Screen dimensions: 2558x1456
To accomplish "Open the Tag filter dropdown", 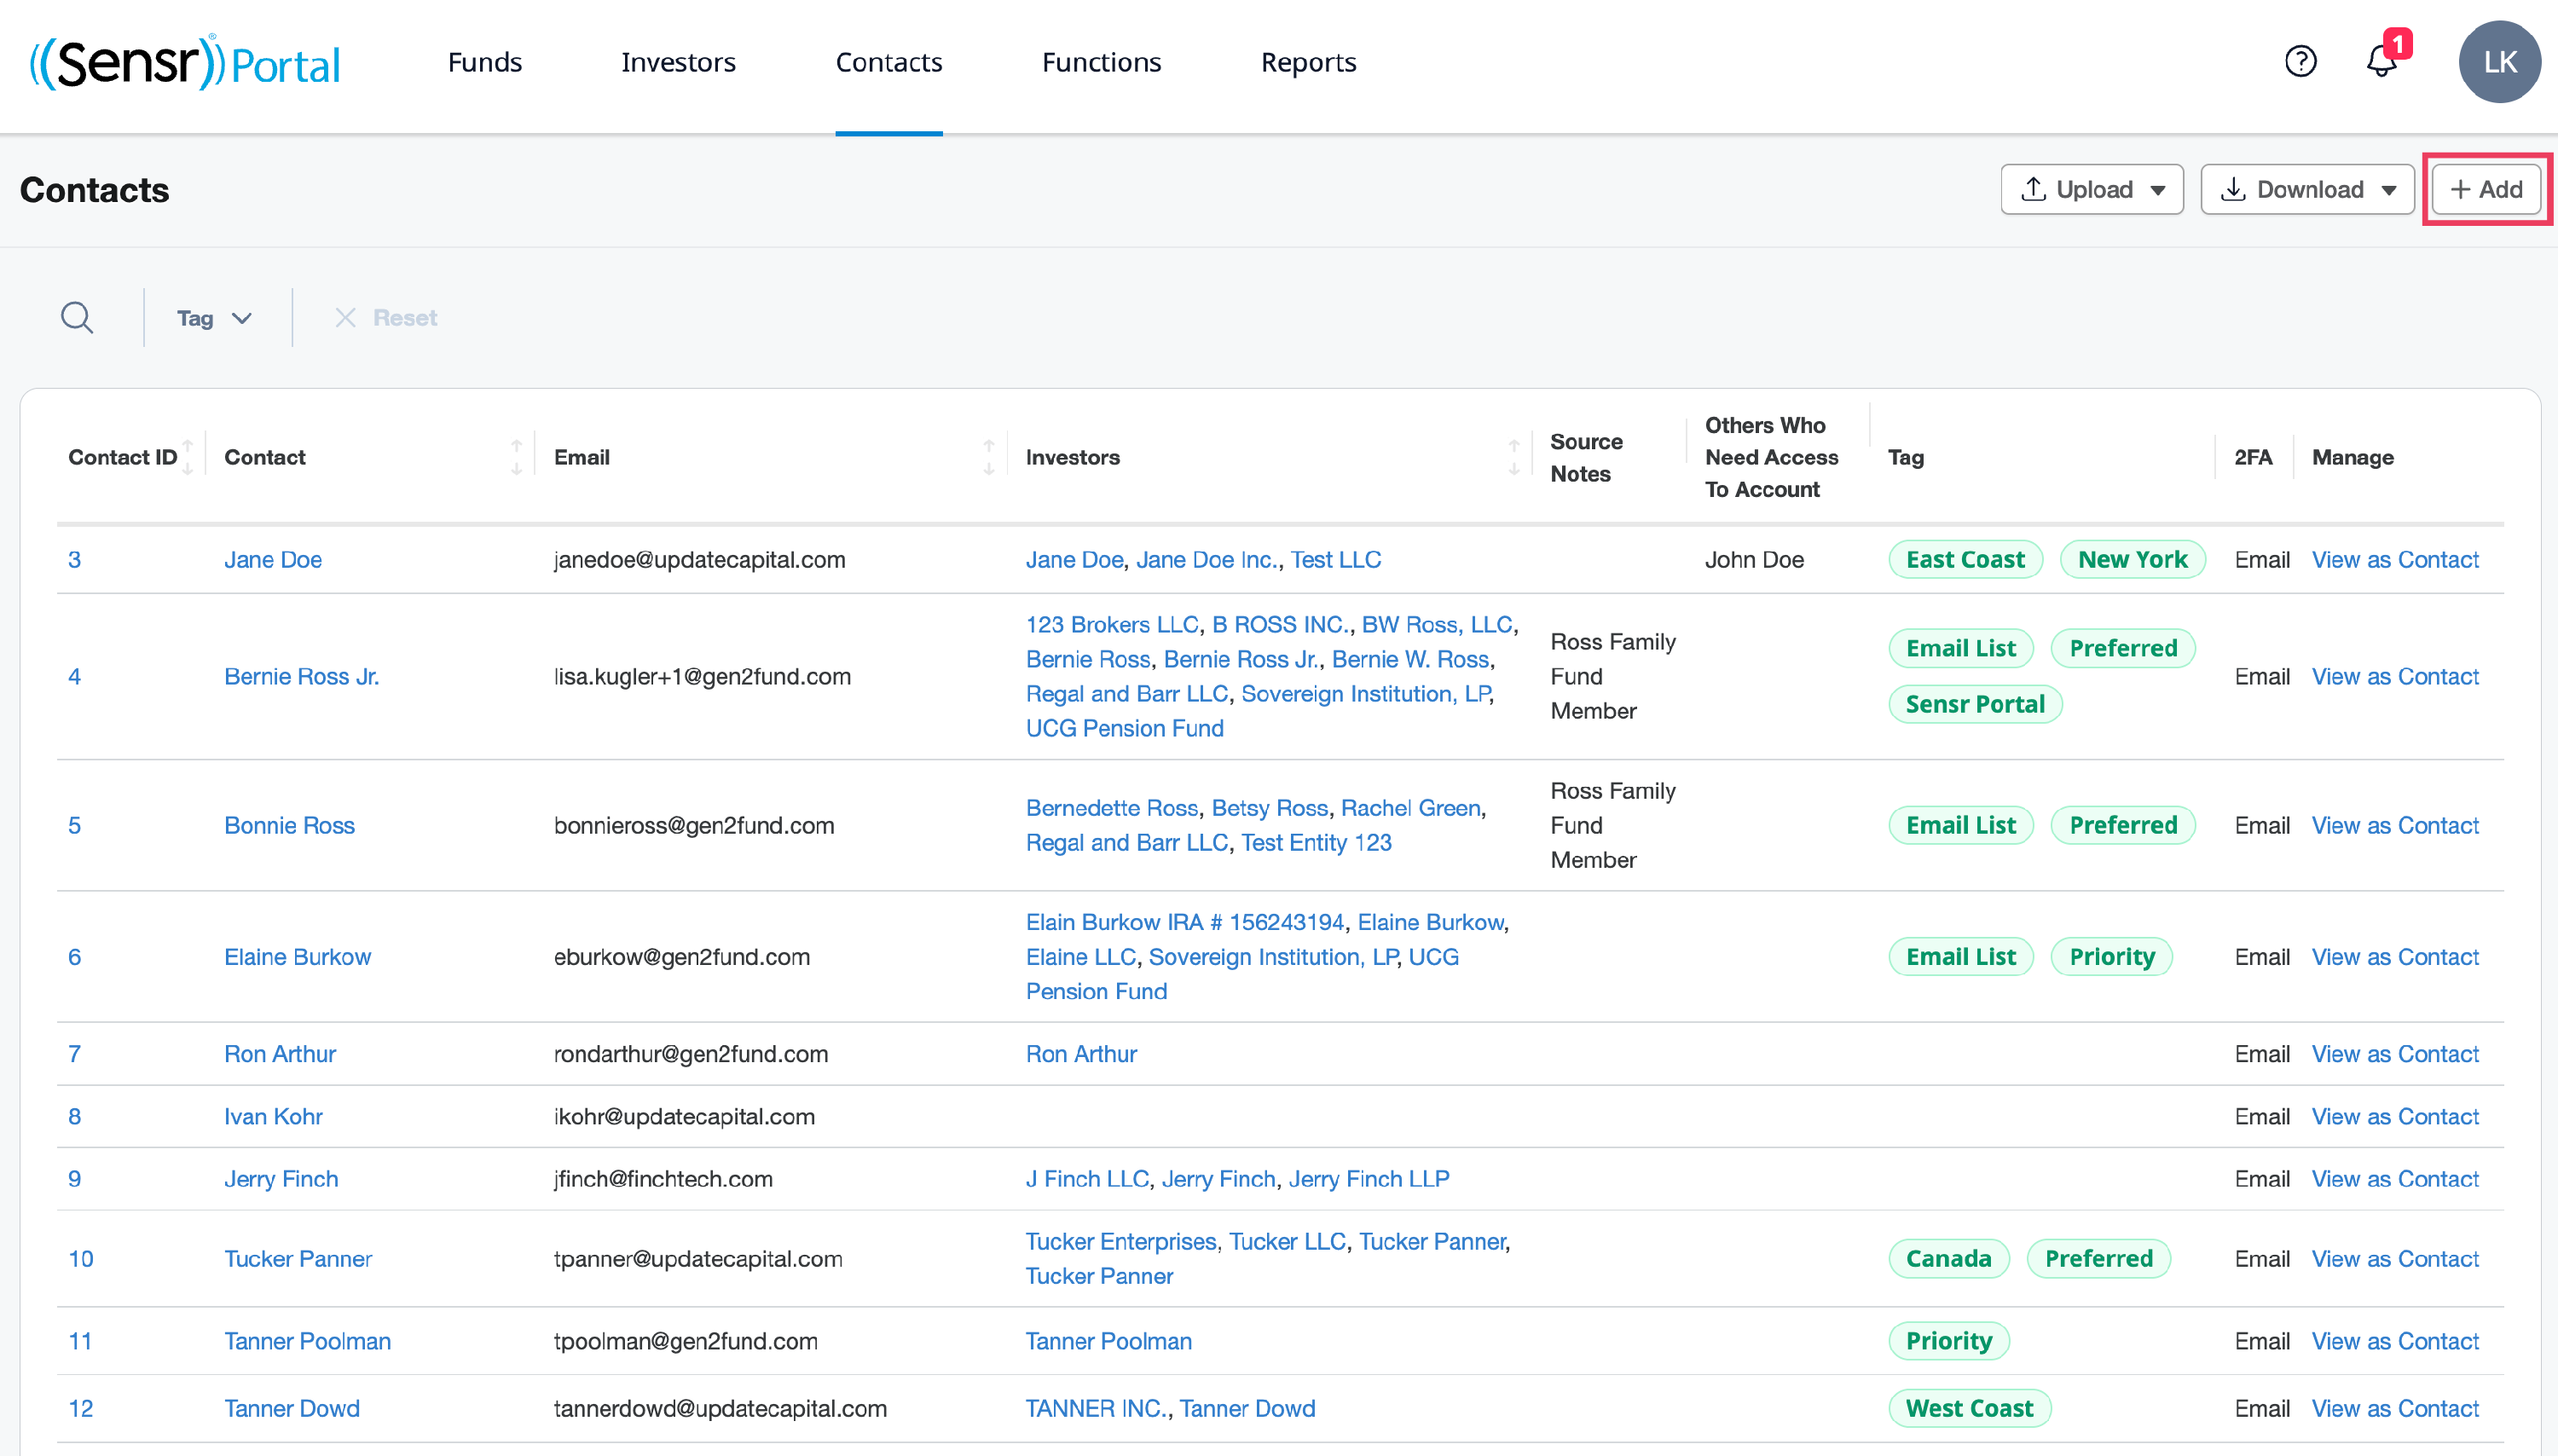I will point(214,318).
